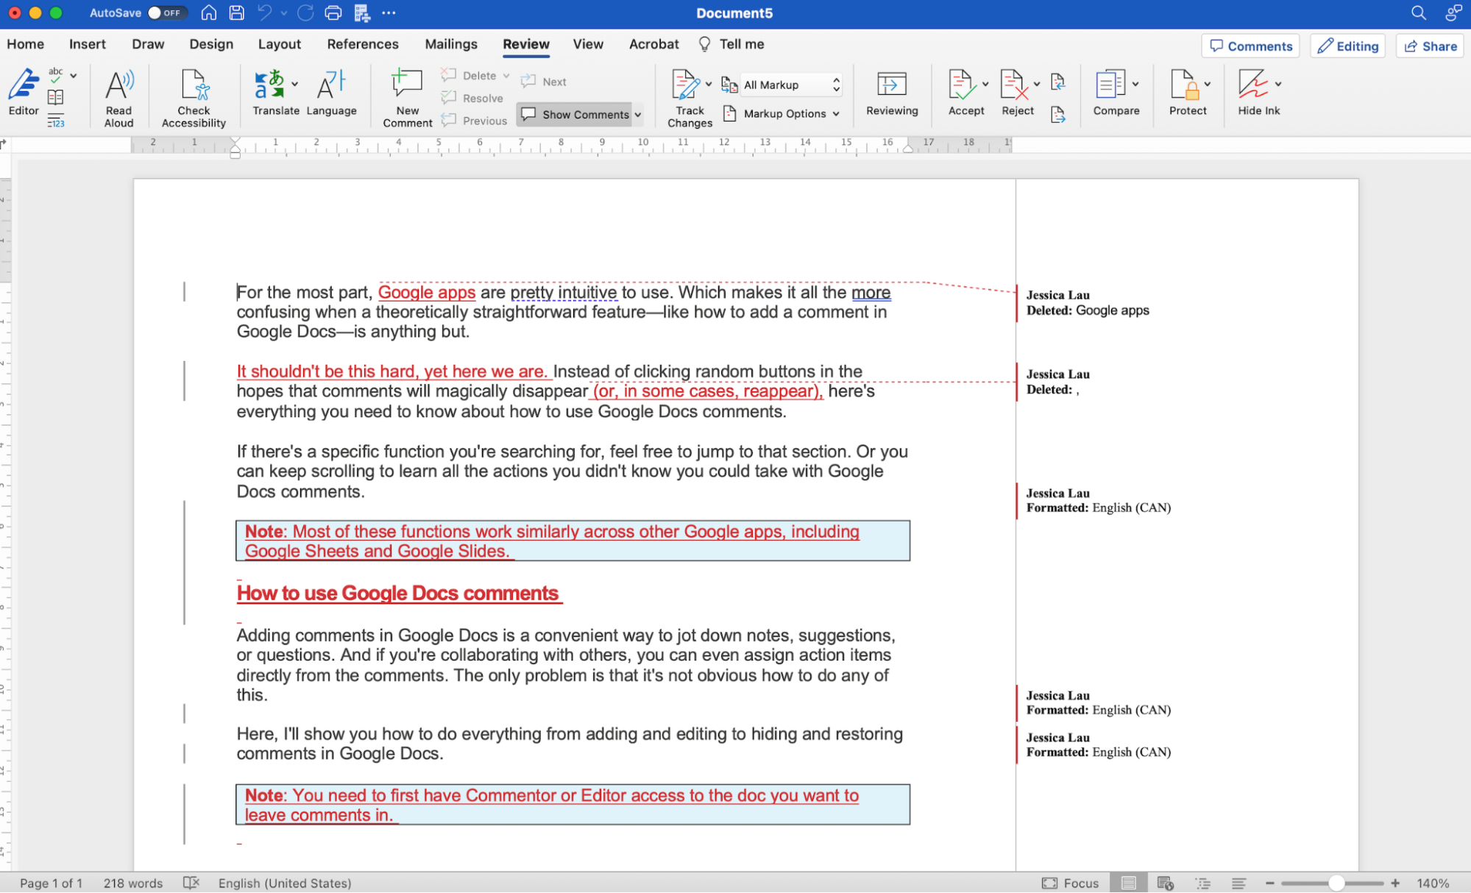The width and height of the screenshot is (1471, 893).
Task: Open the Reject dropdown arrow
Action: pos(1036,84)
